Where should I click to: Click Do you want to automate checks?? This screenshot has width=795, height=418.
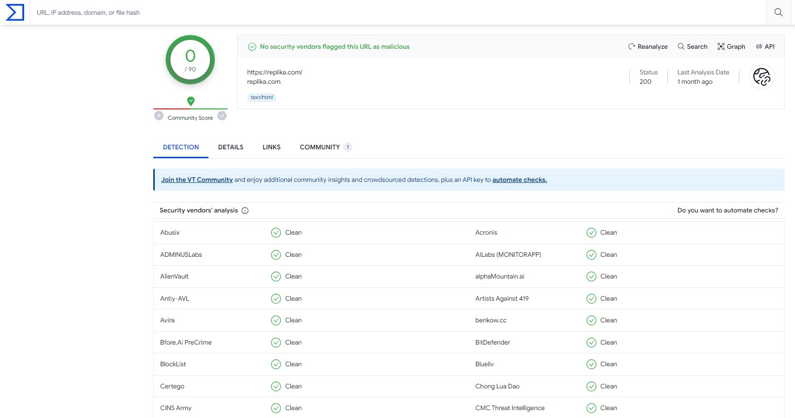click(x=727, y=210)
